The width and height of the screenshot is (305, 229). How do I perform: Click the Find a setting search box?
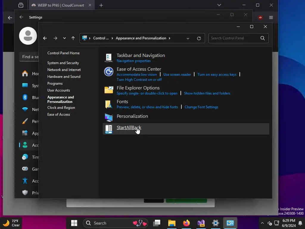pyautogui.click(x=29, y=57)
